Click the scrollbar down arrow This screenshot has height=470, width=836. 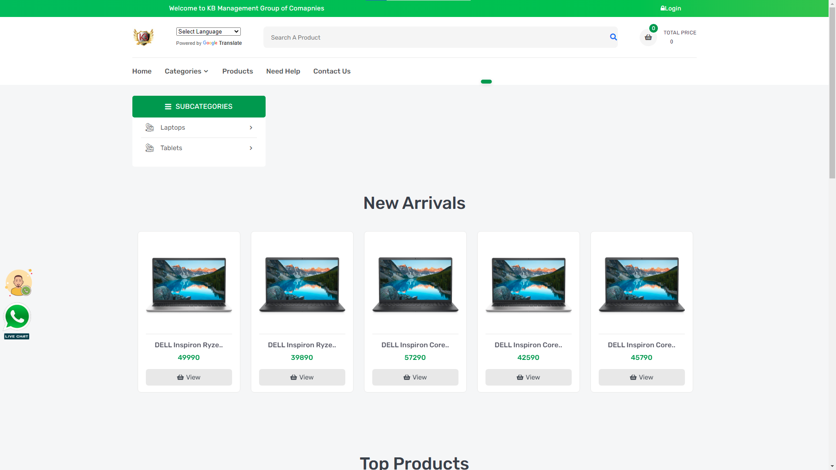tap(832, 466)
